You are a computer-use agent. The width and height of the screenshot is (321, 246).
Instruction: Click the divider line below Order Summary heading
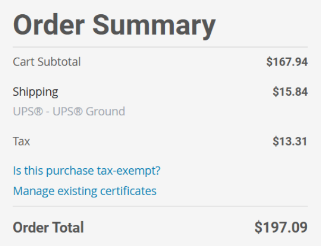coord(160,47)
